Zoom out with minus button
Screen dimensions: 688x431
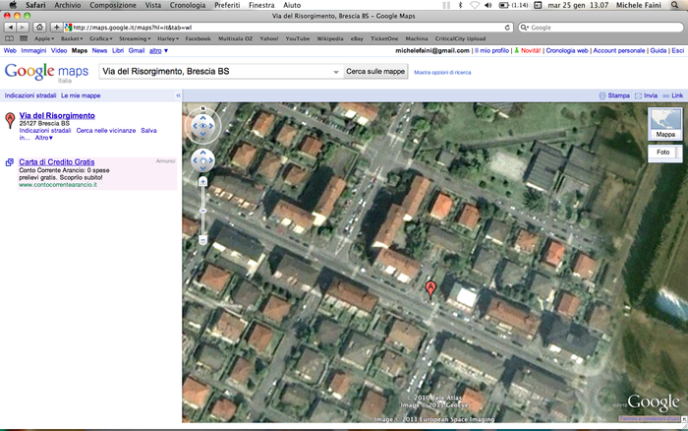pyautogui.click(x=202, y=240)
